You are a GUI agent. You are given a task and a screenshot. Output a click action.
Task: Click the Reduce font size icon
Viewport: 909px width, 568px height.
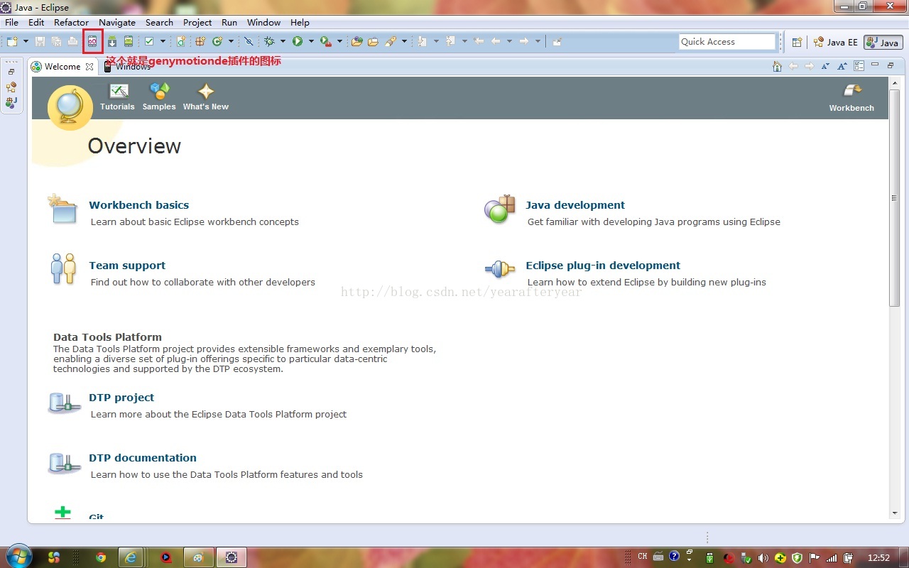coord(825,66)
